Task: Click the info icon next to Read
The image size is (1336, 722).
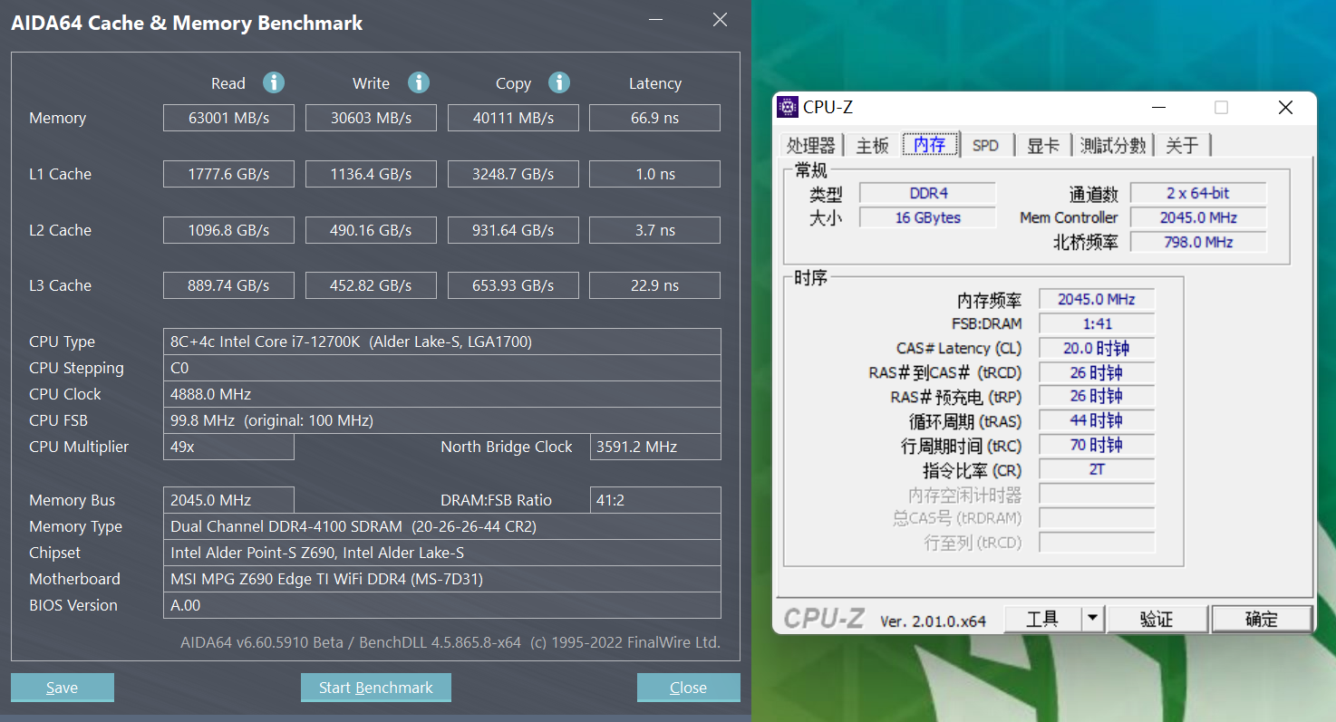Action: pyautogui.click(x=274, y=82)
